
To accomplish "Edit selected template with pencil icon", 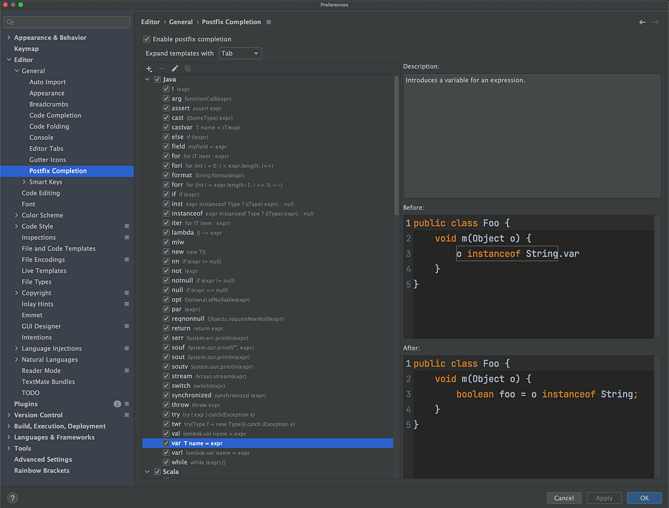I will (175, 68).
